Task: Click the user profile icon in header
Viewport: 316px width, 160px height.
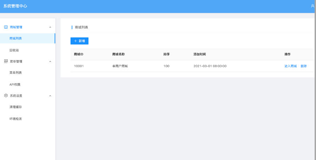Action: (312, 6)
